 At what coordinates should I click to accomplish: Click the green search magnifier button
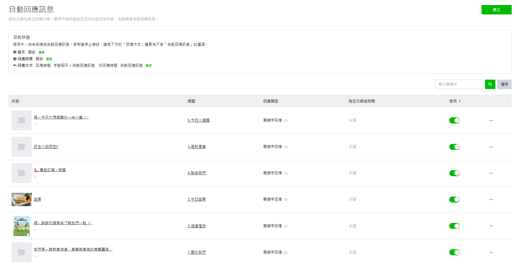[490, 84]
